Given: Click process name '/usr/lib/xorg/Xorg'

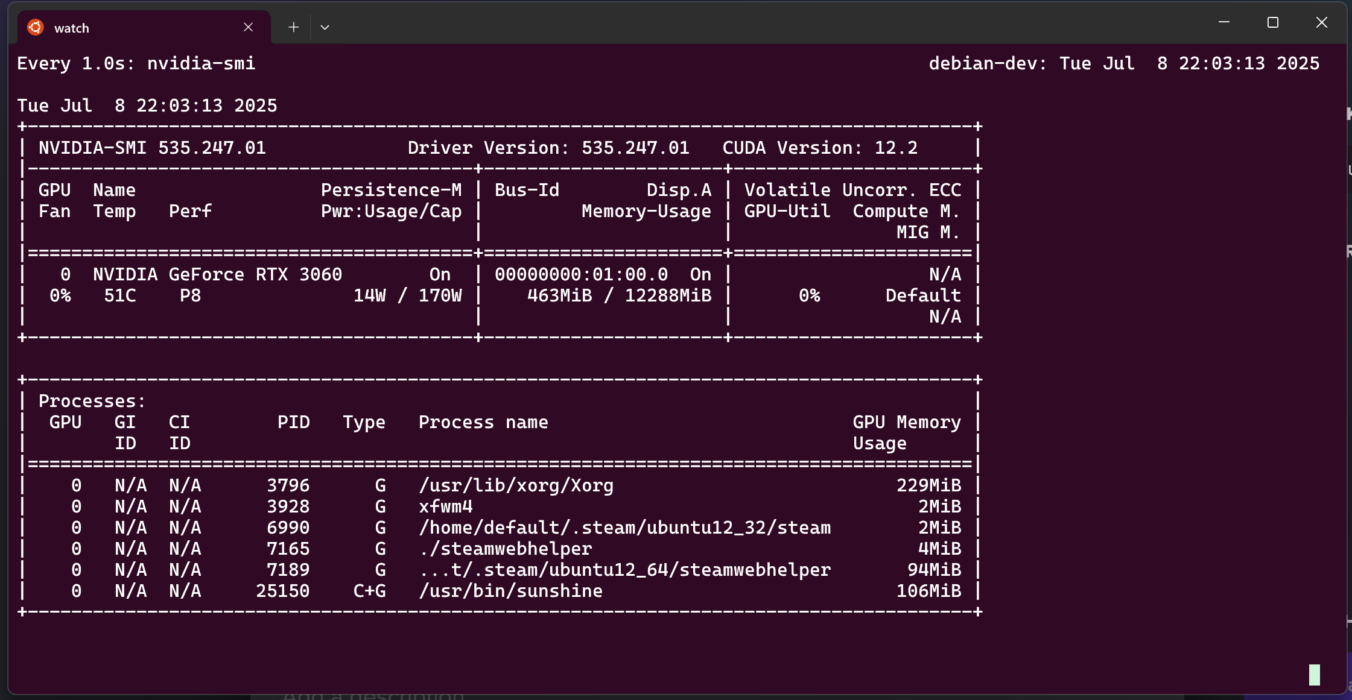Looking at the screenshot, I should pyautogui.click(x=516, y=485).
